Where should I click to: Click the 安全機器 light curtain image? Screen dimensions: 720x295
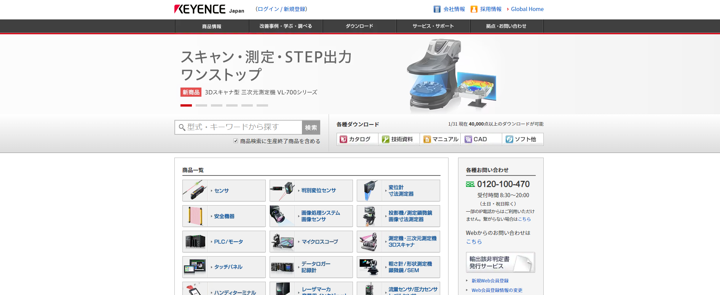pos(195,216)
